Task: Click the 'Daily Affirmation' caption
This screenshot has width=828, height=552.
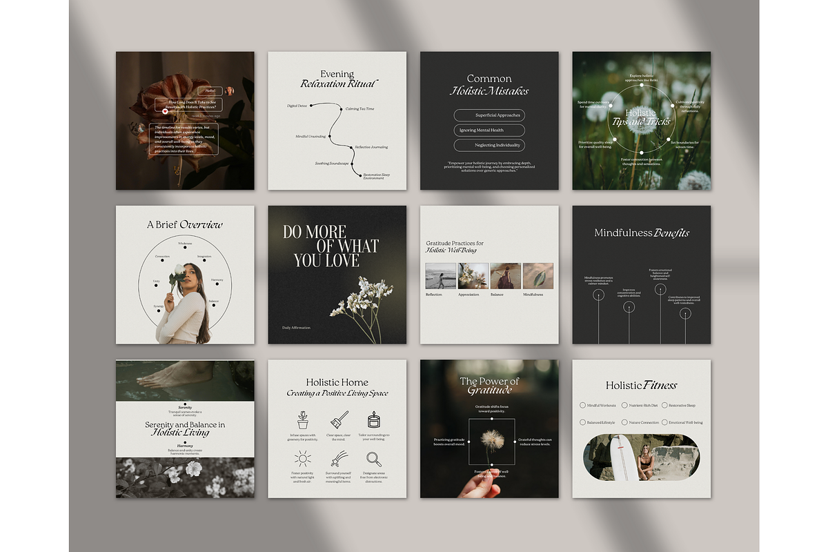Action: point(296,327)
